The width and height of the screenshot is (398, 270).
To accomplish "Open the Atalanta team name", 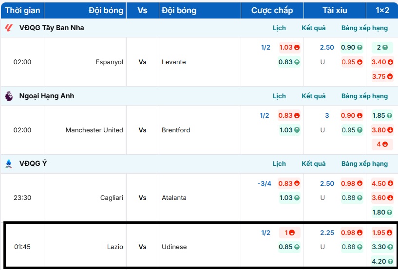I will click(x=174, y=198).
